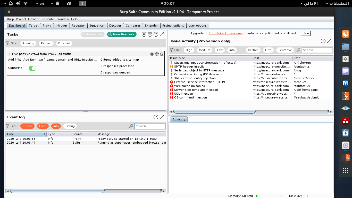Open help for the Event log
Screen dimensions: 352x198
coord(156,117)
